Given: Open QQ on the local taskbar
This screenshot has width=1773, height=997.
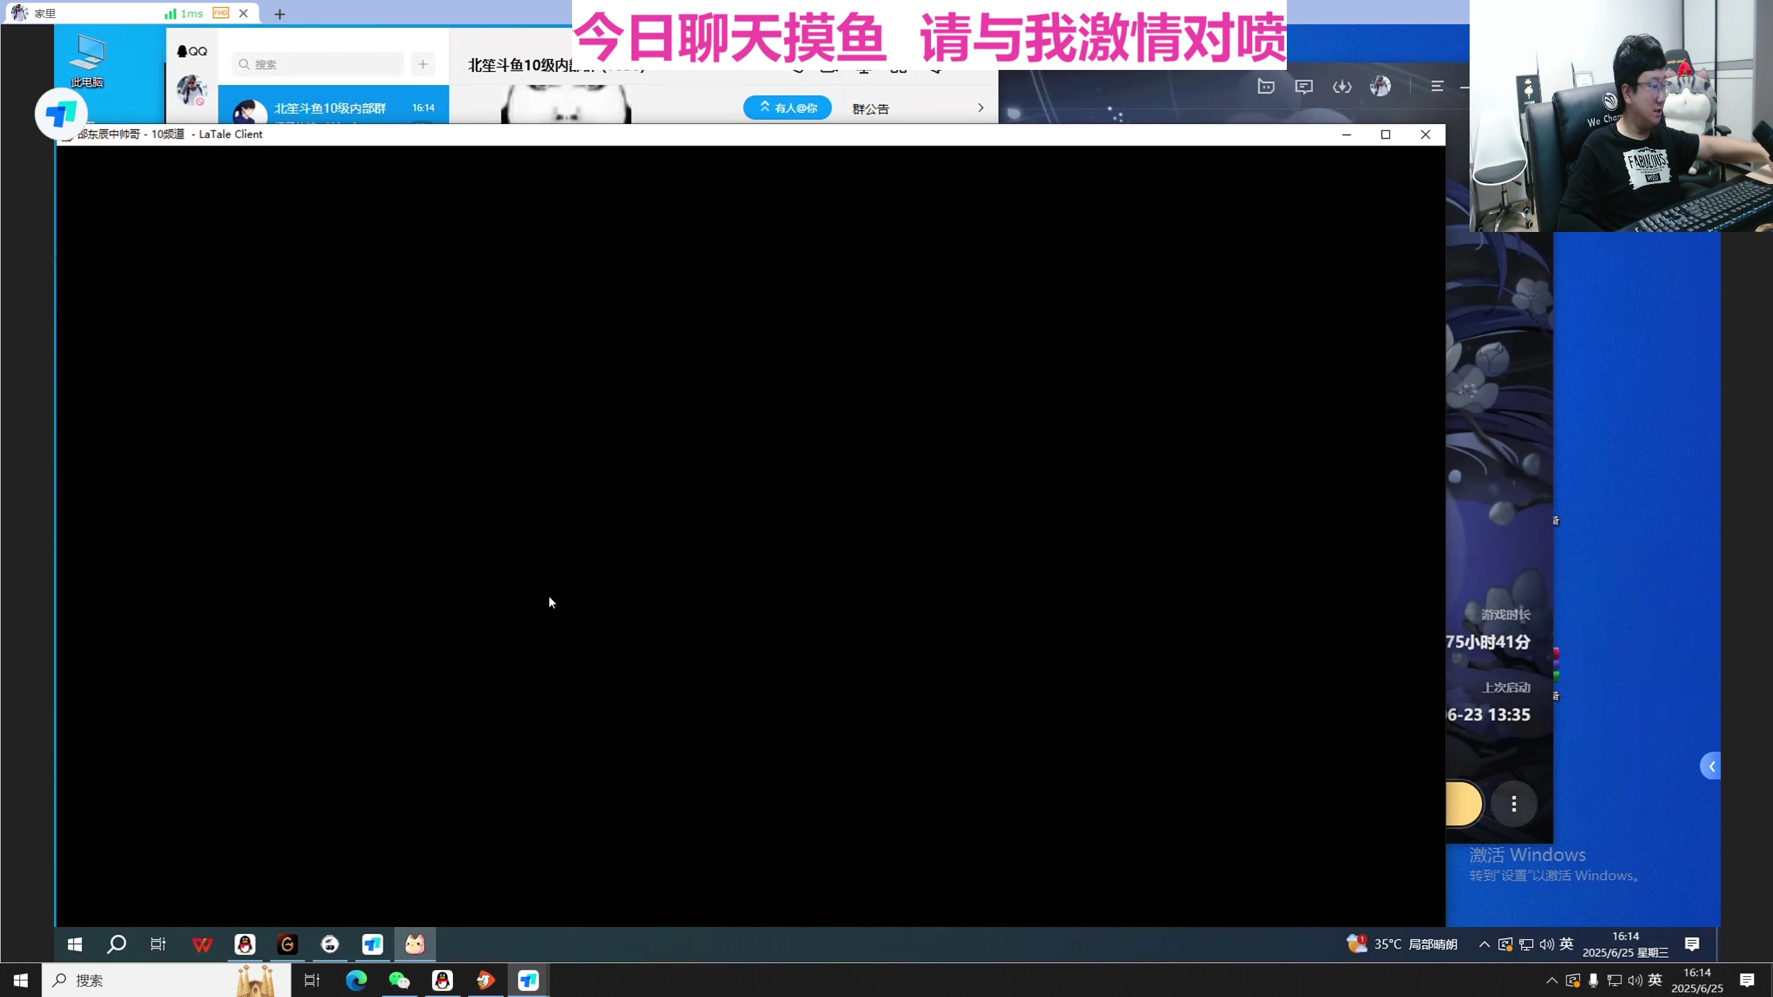Looking at the screenshot, I should (443, 980).
